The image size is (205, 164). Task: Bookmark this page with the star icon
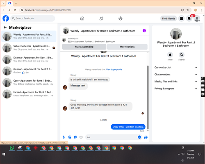[x=188, y=10]
